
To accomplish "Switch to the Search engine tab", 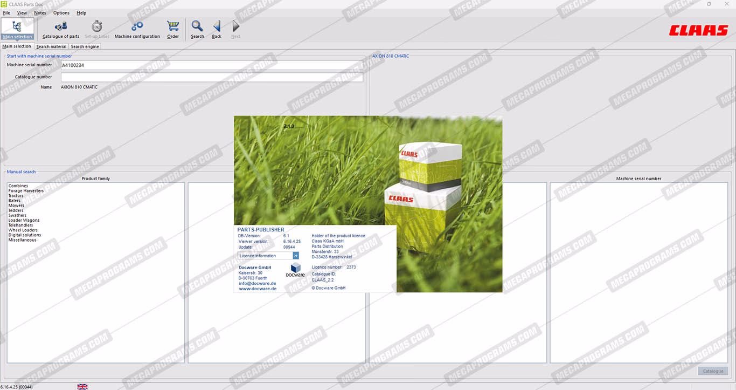I will [x=85, y=46].
